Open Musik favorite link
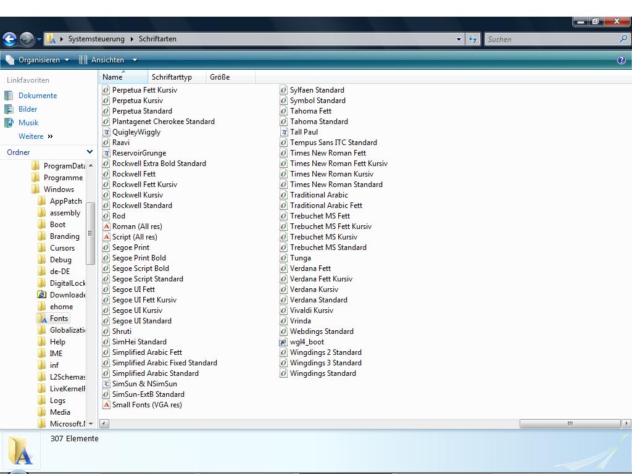 28,123
